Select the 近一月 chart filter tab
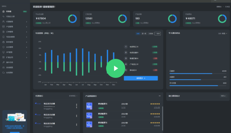 click(144, 34)
